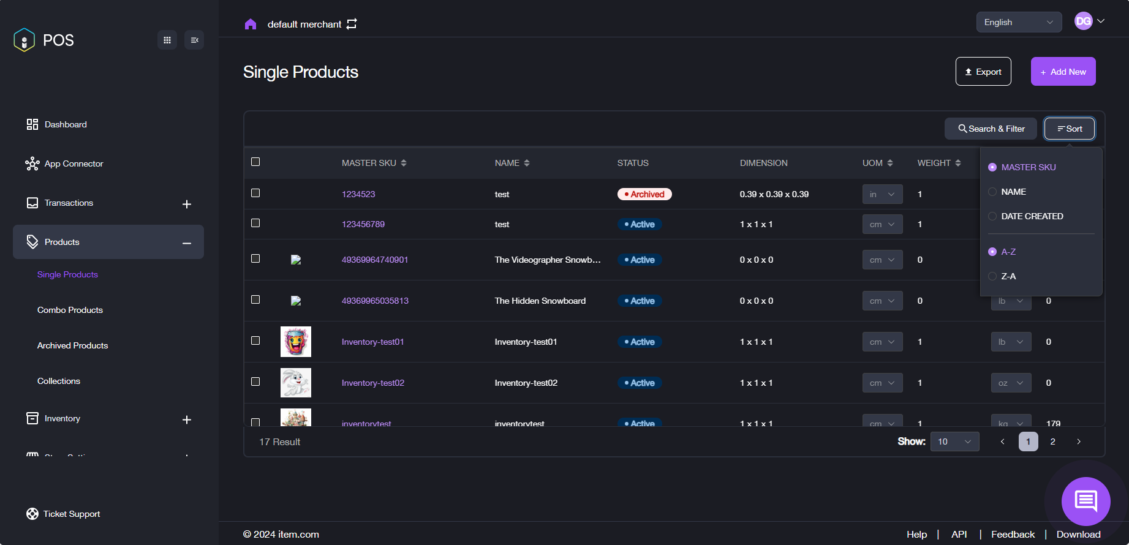Check the box for SKU 1234523
The image size is (1129, 545).
(x=255, y=193)
